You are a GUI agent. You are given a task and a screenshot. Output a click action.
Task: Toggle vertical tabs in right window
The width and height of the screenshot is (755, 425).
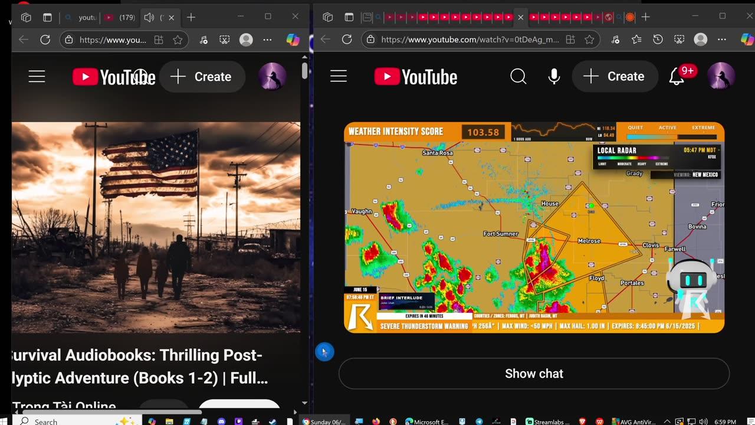coord(349,17)
